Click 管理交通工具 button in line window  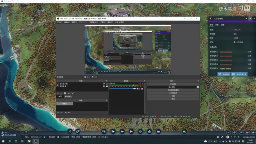[239, 74]
